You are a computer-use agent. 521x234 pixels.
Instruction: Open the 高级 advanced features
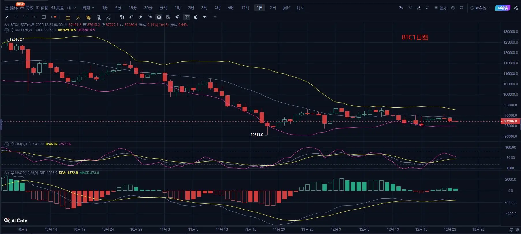point(27,8)
